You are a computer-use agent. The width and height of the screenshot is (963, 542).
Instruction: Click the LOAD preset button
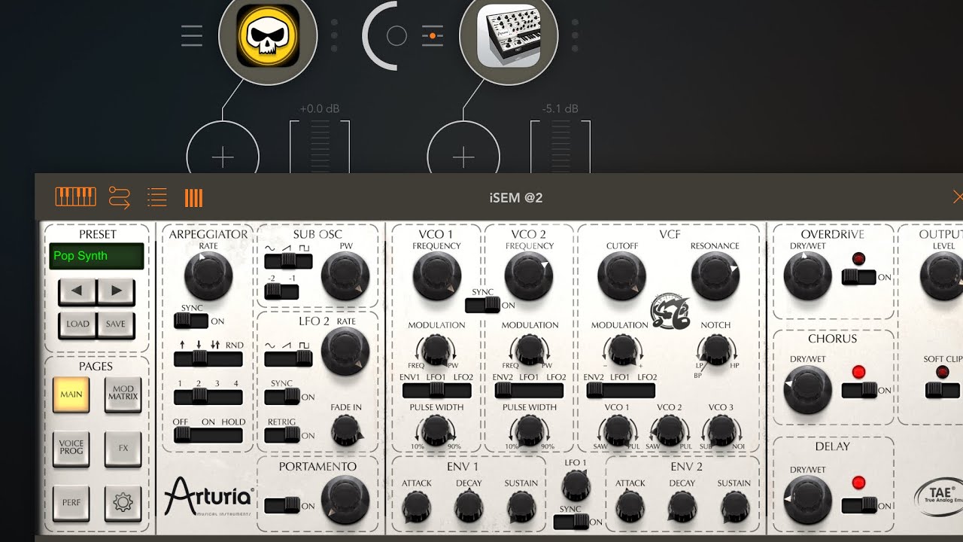[x=77, y=324]
